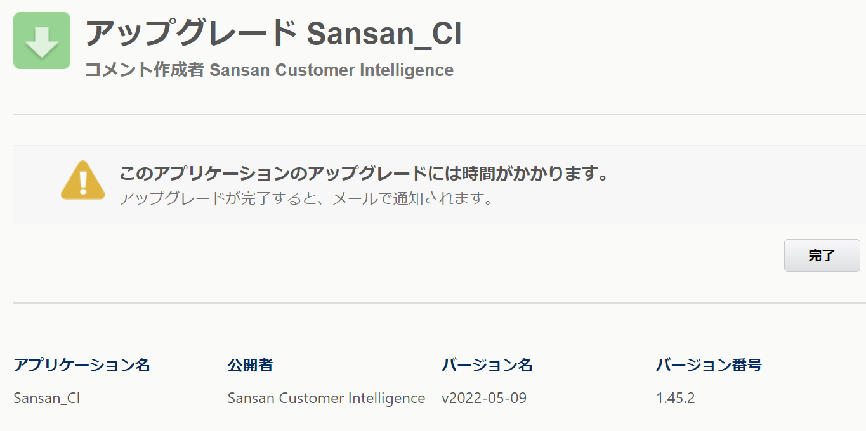Select the publisher value Sansan Customer Intelligence

pos(326,398)
